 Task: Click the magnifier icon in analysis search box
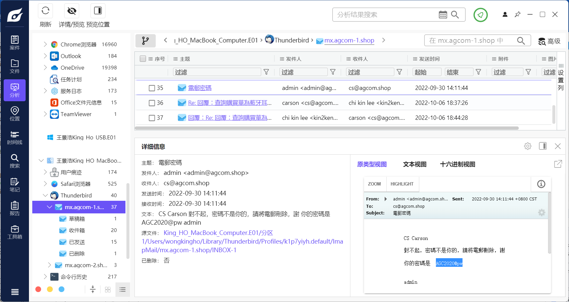pos(455,15)
